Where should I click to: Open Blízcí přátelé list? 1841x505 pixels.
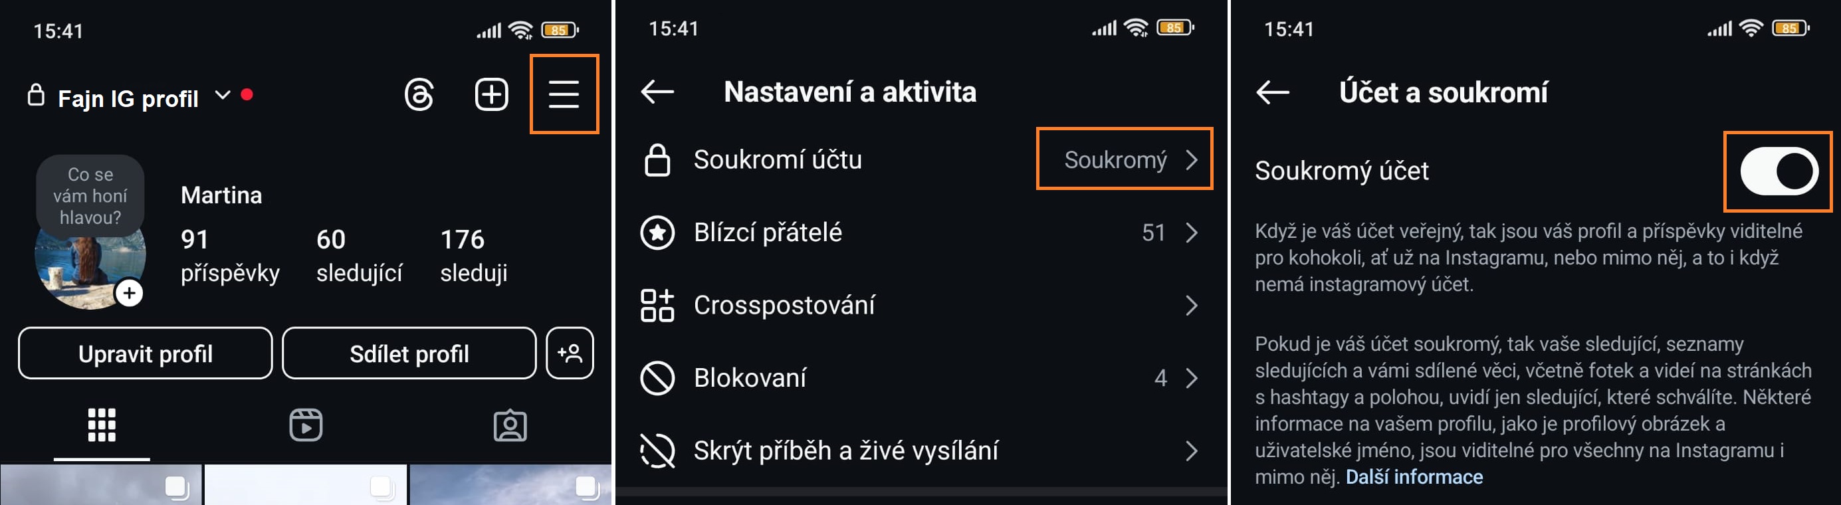coord(919,233)
